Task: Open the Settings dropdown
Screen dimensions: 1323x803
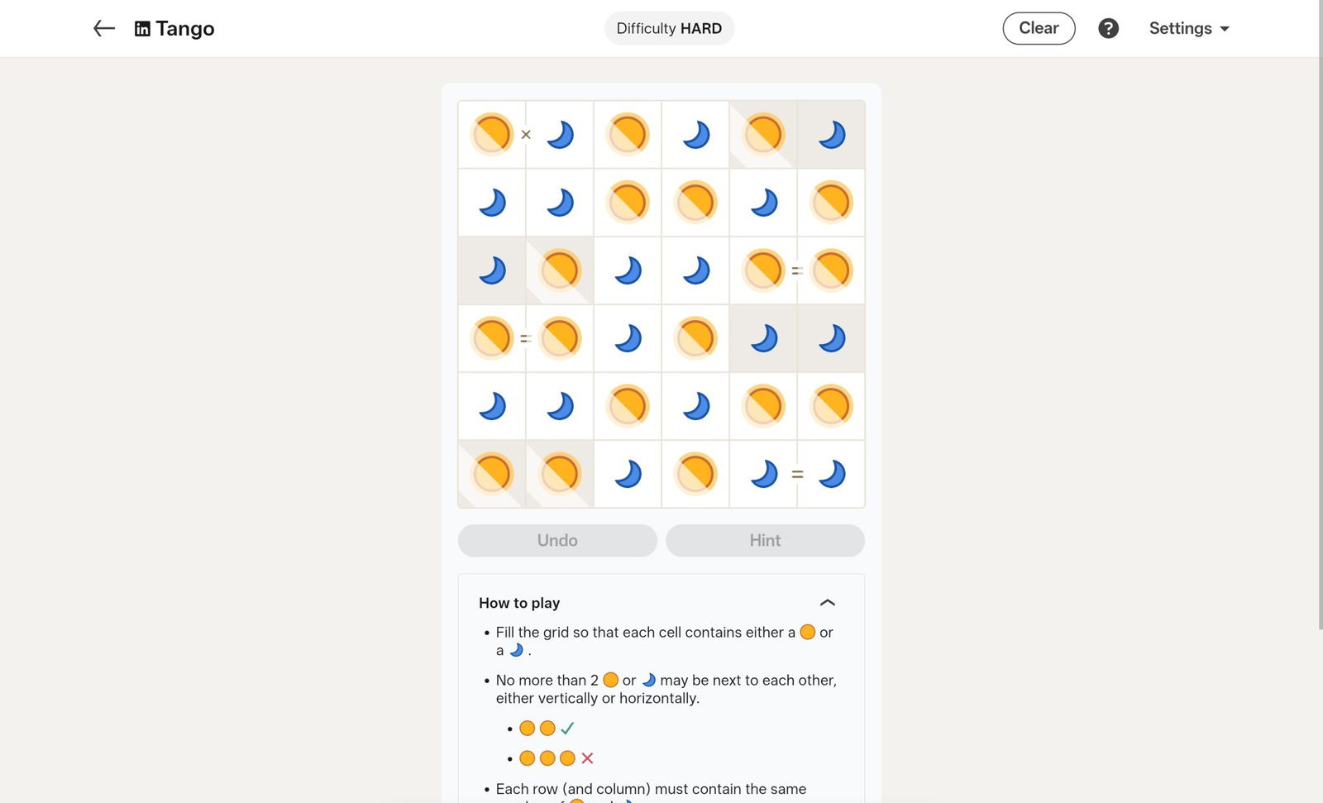Action: 1188,28
